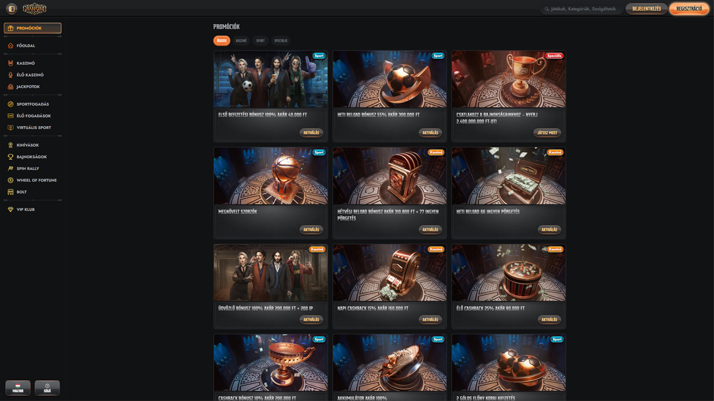The width and height of the screenshot is (714, 401).
Task: Click the Regisztráció button
Action: (689, 9)
